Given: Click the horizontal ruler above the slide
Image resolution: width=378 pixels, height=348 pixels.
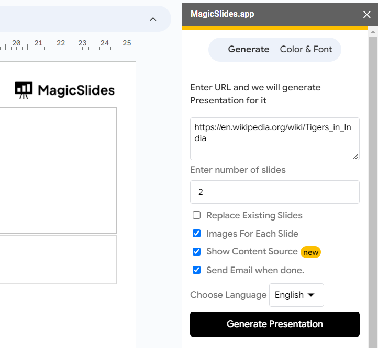Looking at the screenshot, I should point(68,44).
